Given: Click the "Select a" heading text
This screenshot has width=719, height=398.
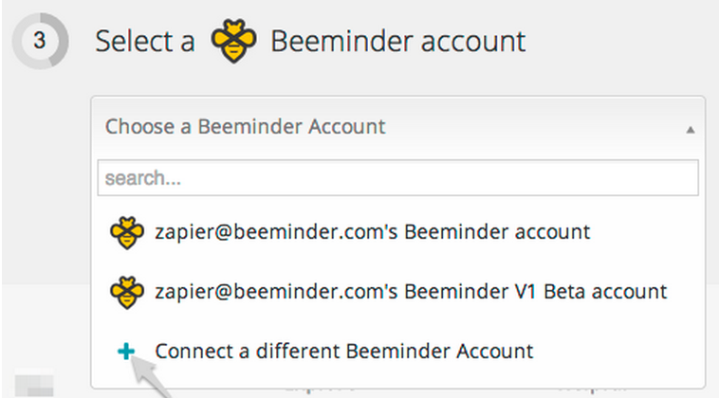Looking at the screenshot, I should point(145,41).
